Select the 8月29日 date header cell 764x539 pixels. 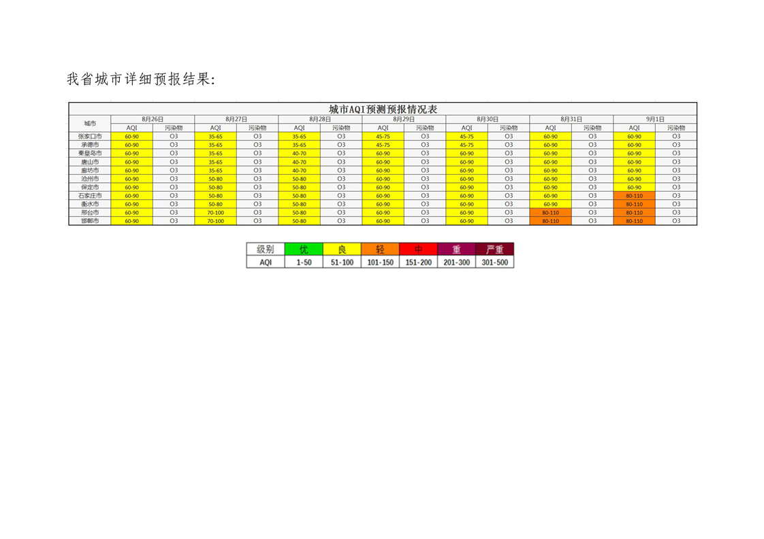tap(404, 119)
